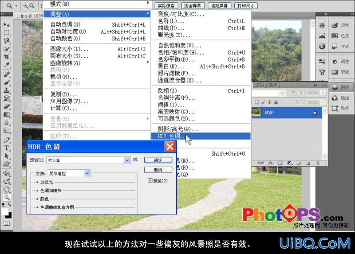Select the Crop tool
This screenshot has height=254, width=355.
[7, 57]
